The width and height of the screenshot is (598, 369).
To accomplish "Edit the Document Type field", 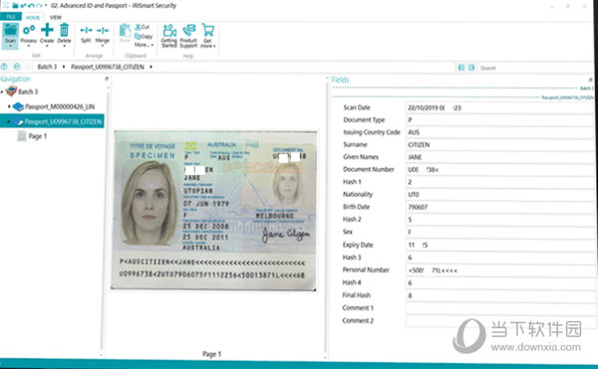I will click(499, 119).
